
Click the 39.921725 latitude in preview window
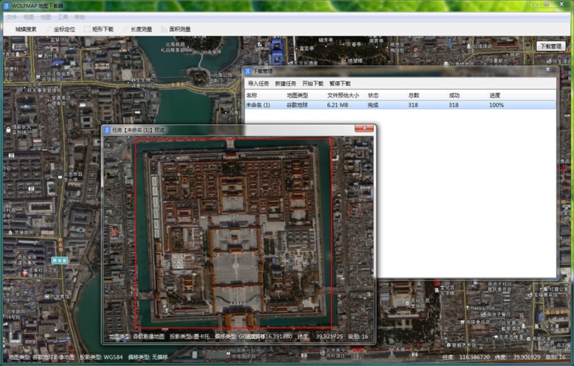329,337
